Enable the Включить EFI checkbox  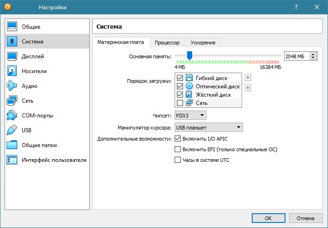[x=177, y=149]
